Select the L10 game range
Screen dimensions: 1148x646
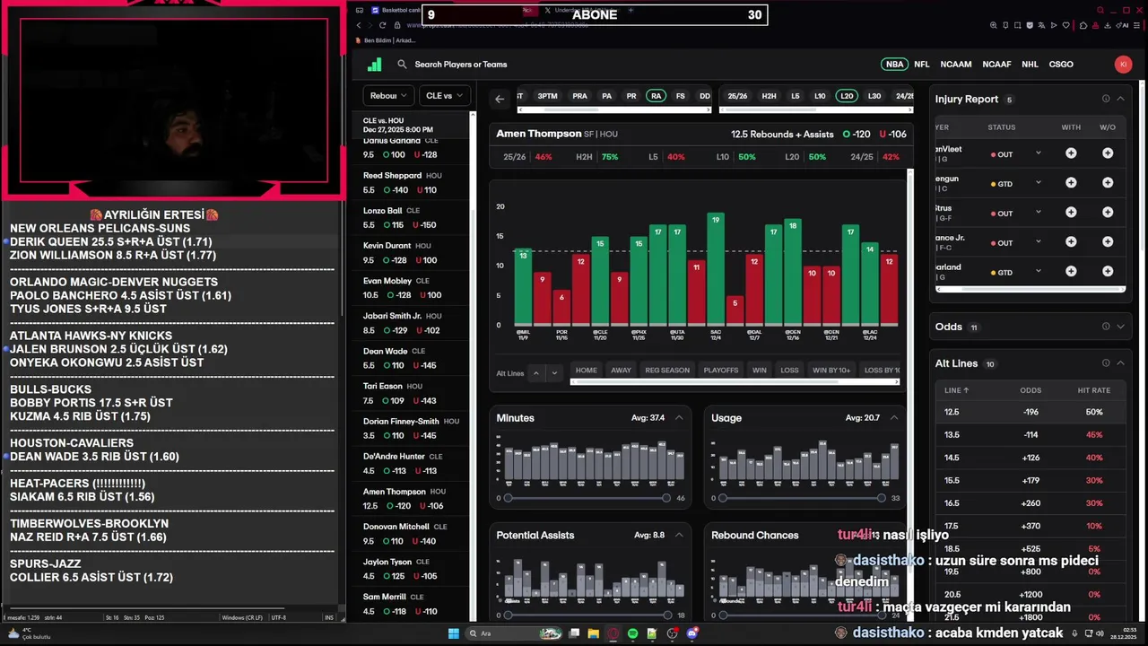820,96
